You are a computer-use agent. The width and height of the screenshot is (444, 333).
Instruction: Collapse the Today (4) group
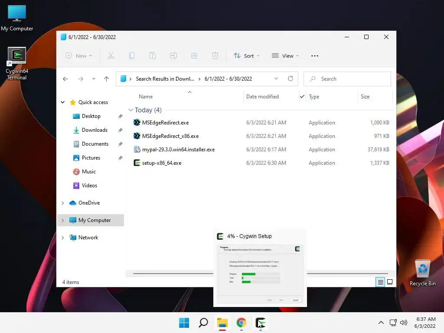point(131,110)
